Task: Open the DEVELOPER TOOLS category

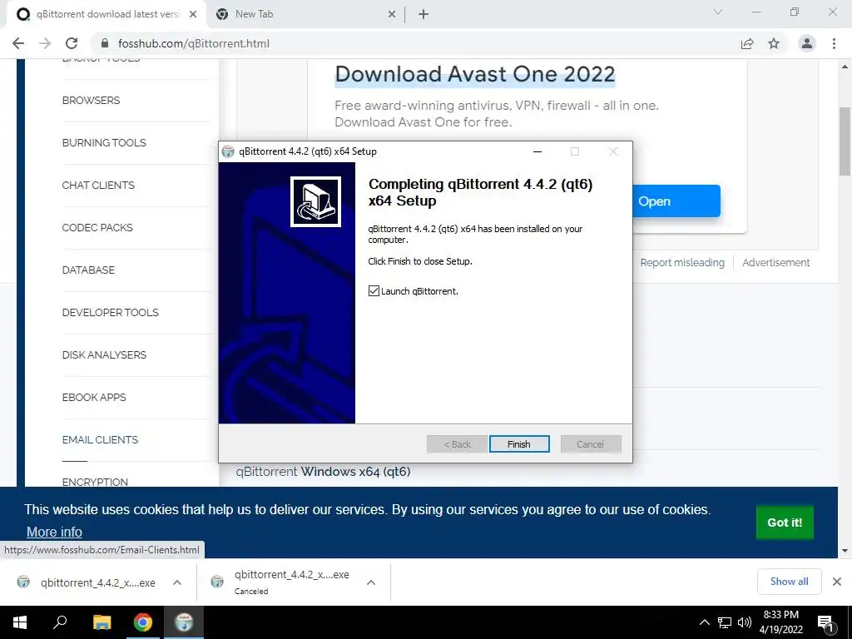Action: click(x=111, y=313)
